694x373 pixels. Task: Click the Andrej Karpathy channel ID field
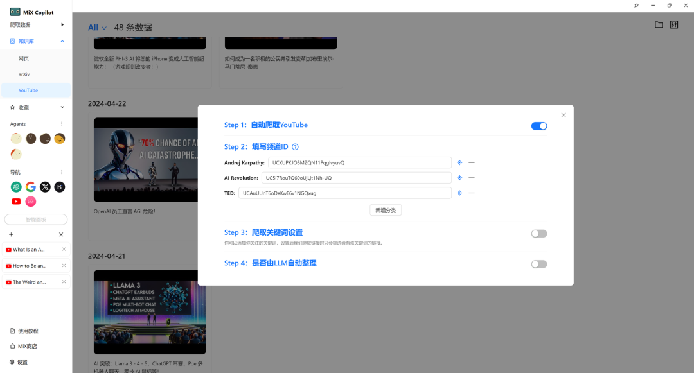pyautogui.click(x=359, y=162)
